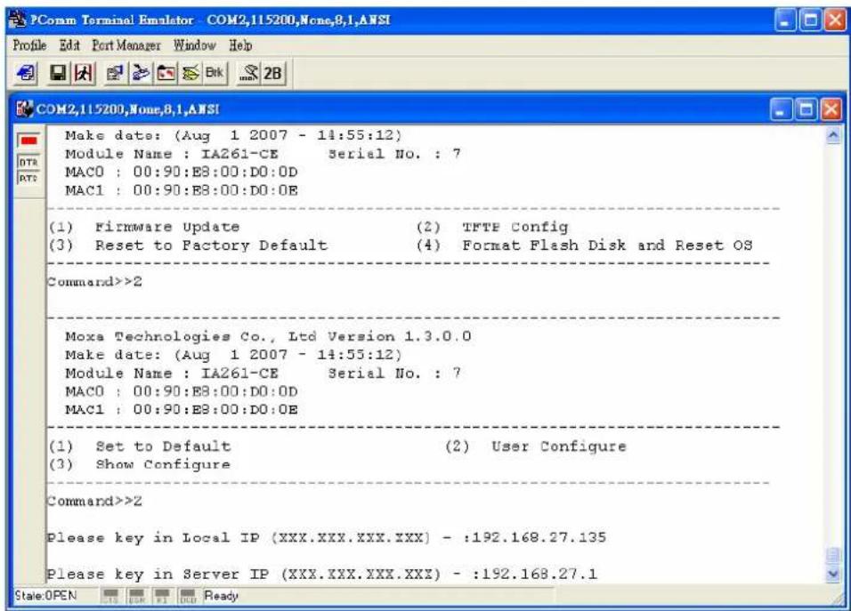851x611 pixels.
Task: Click the "Firmware Update" menu line
Action: tap(167, 227)
